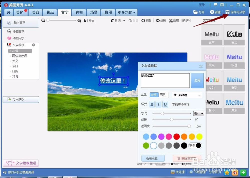The width and height of the screenshot is (250, 178).
Task: Toggle italic style for the text
Action: 158,104
